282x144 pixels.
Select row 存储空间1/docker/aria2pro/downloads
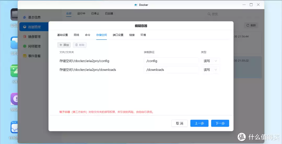pyautogui.click(x=88, y=70)
